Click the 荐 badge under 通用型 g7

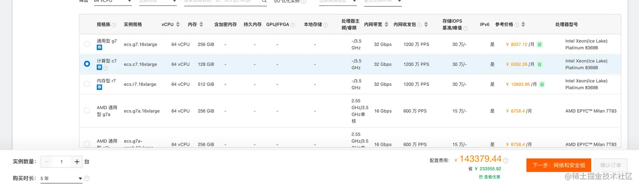[99, 47]
